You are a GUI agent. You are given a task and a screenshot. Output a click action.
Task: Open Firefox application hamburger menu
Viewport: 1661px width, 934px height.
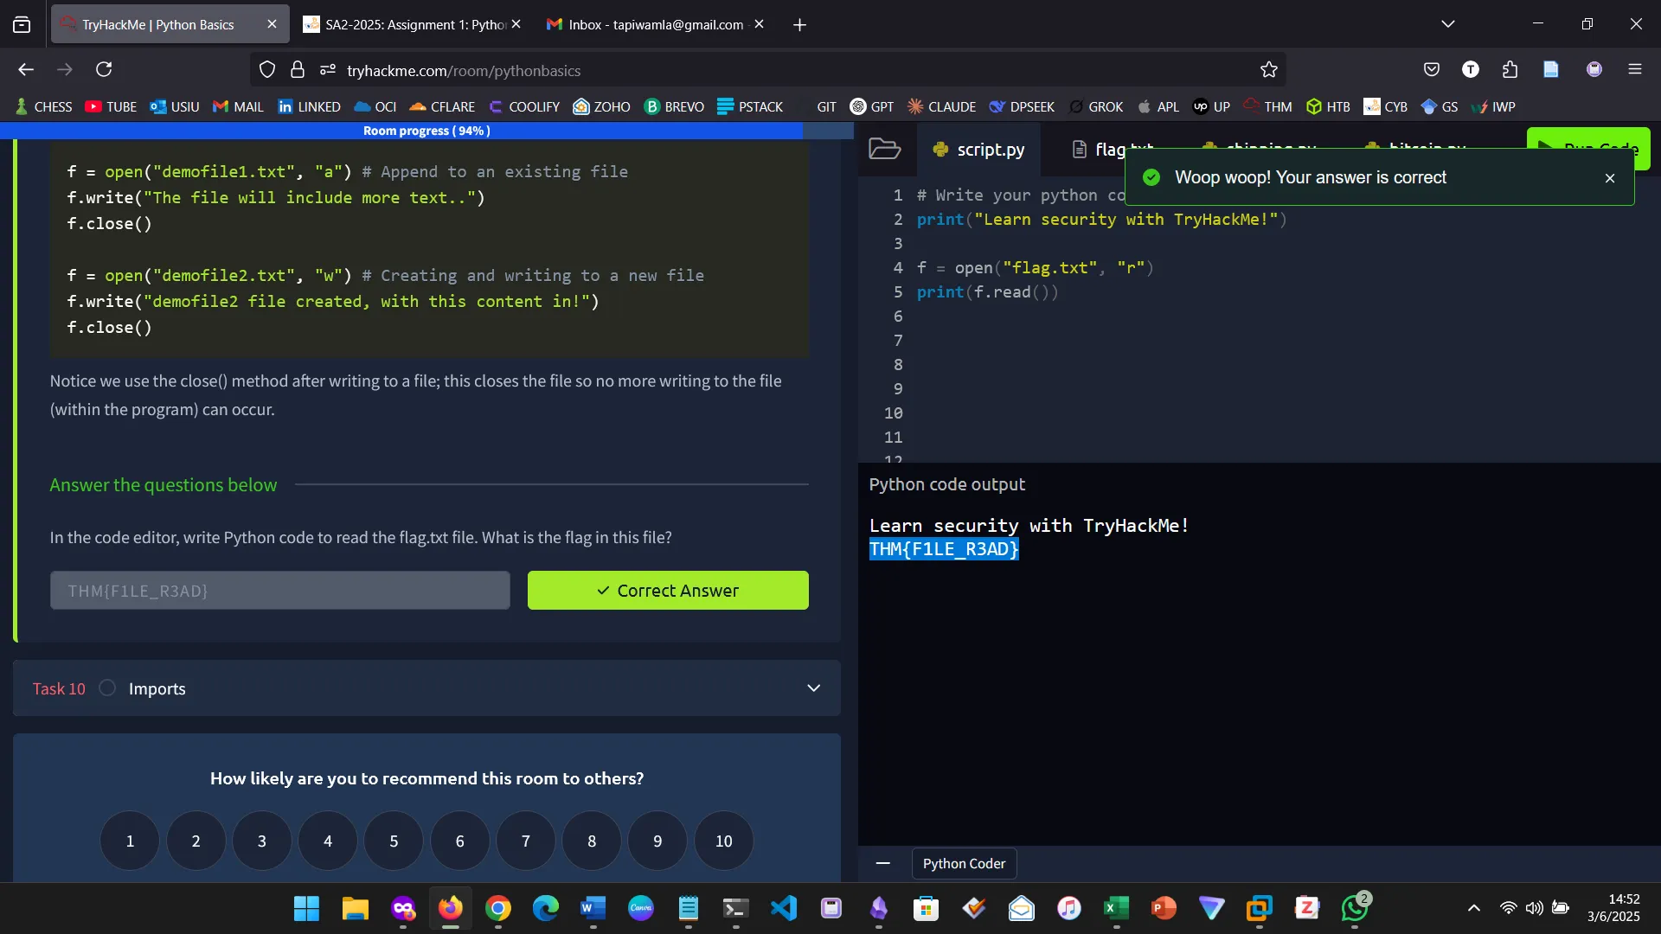(x=1634, y=69)
